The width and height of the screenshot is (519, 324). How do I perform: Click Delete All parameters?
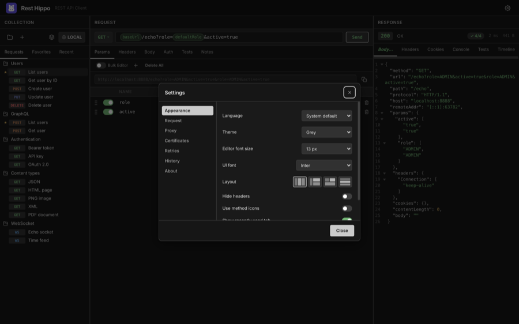(154, 66)
